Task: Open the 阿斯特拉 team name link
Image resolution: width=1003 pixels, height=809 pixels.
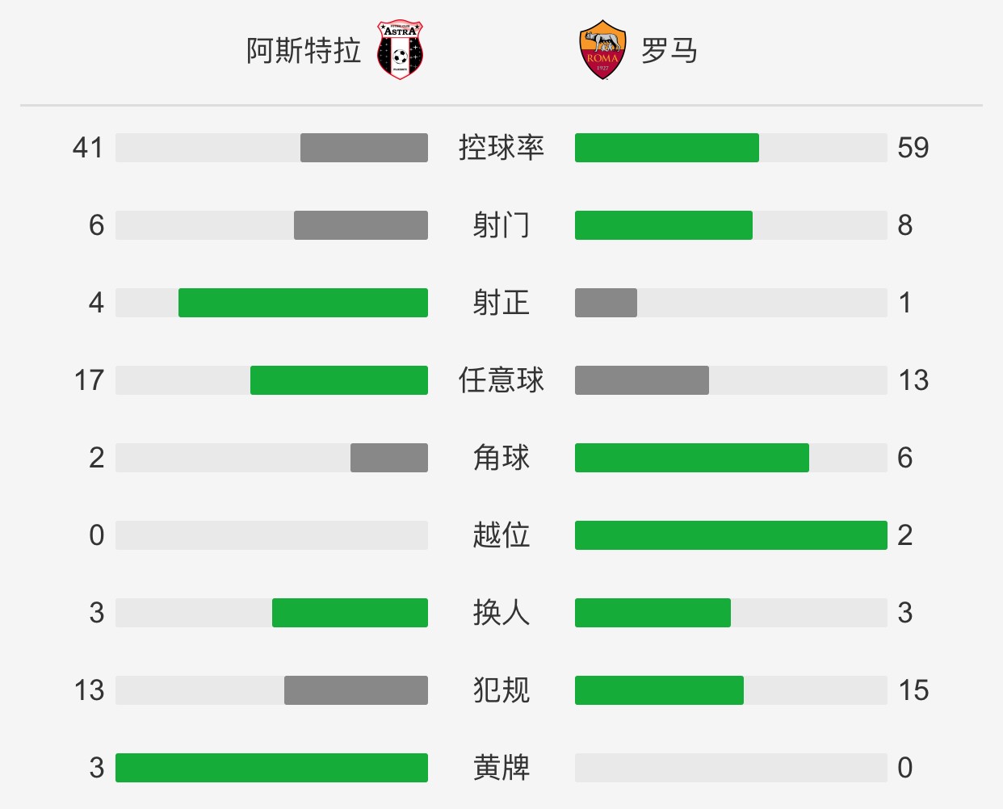Action: 304,51
